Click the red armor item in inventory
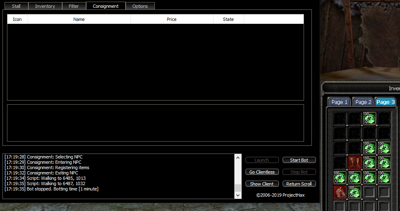Viewport: 400px width, 211px height. [x=340, y=192]
